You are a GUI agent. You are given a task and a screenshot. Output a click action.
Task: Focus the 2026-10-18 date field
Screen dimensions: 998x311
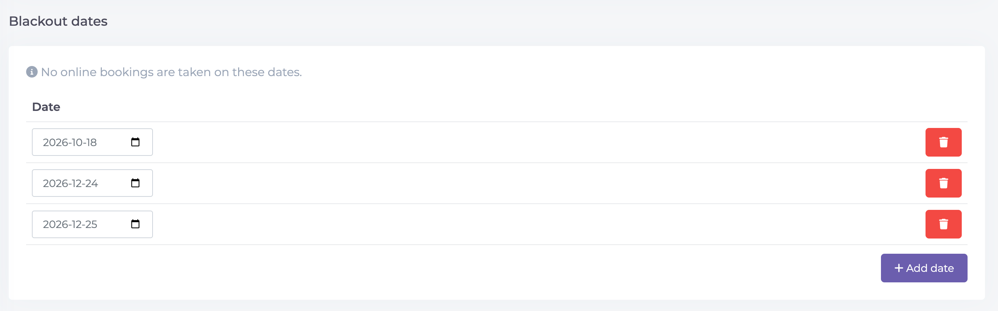pos(92,142)
